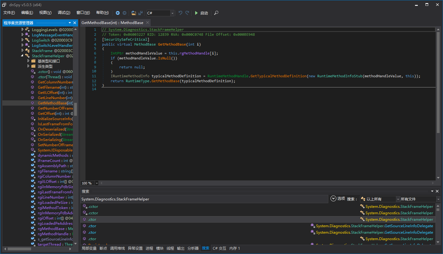Open the 100 % zoom level dropdown
Viewport: 443px width, 254px height.
point(97,183)
